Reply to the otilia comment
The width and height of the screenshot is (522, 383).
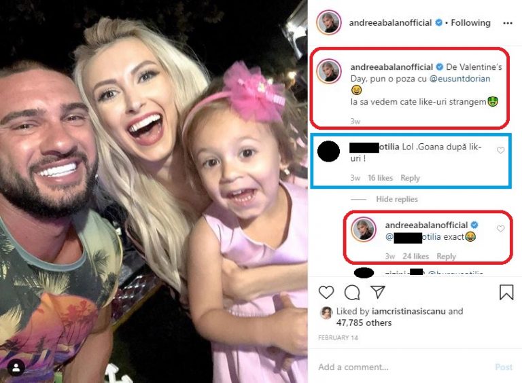click(x=410, y=178)
